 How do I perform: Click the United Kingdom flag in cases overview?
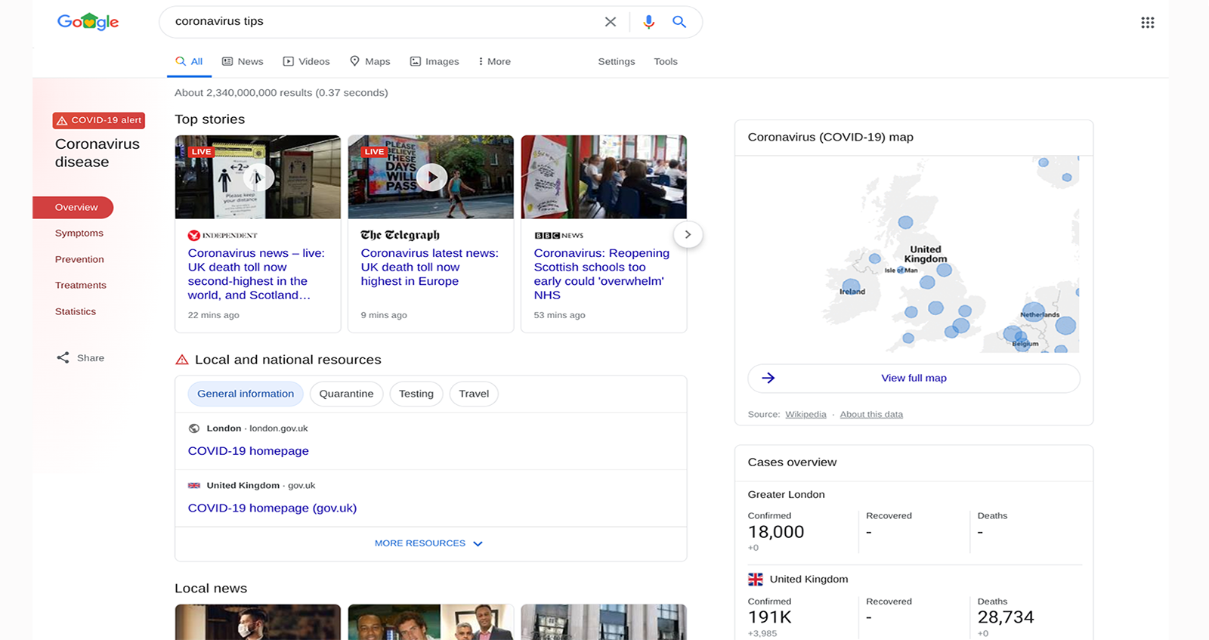[x=756, y=580]
